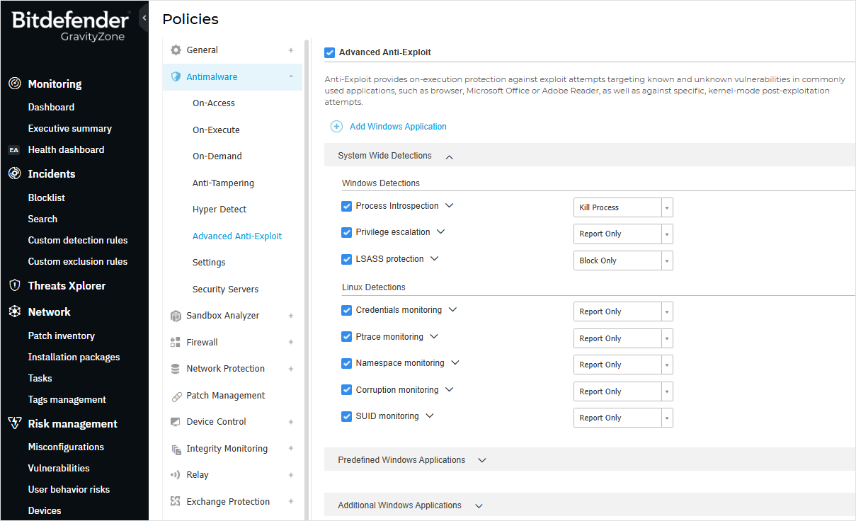Uncheck the Namespace monitoring checkbox
Viewport: 856px width, 521px height.
tap(346, 363)
